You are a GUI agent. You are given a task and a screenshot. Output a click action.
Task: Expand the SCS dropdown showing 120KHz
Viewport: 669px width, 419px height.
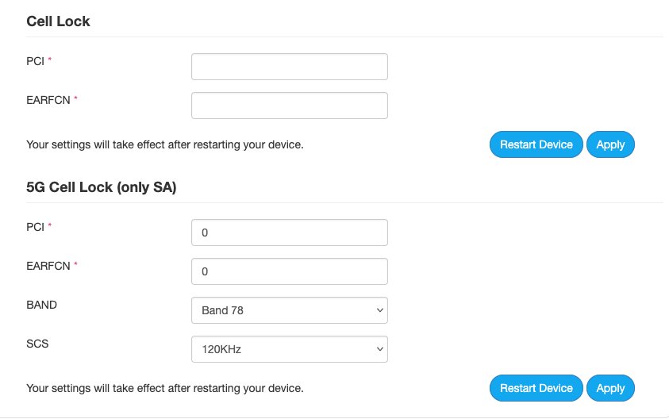[289, 349]
